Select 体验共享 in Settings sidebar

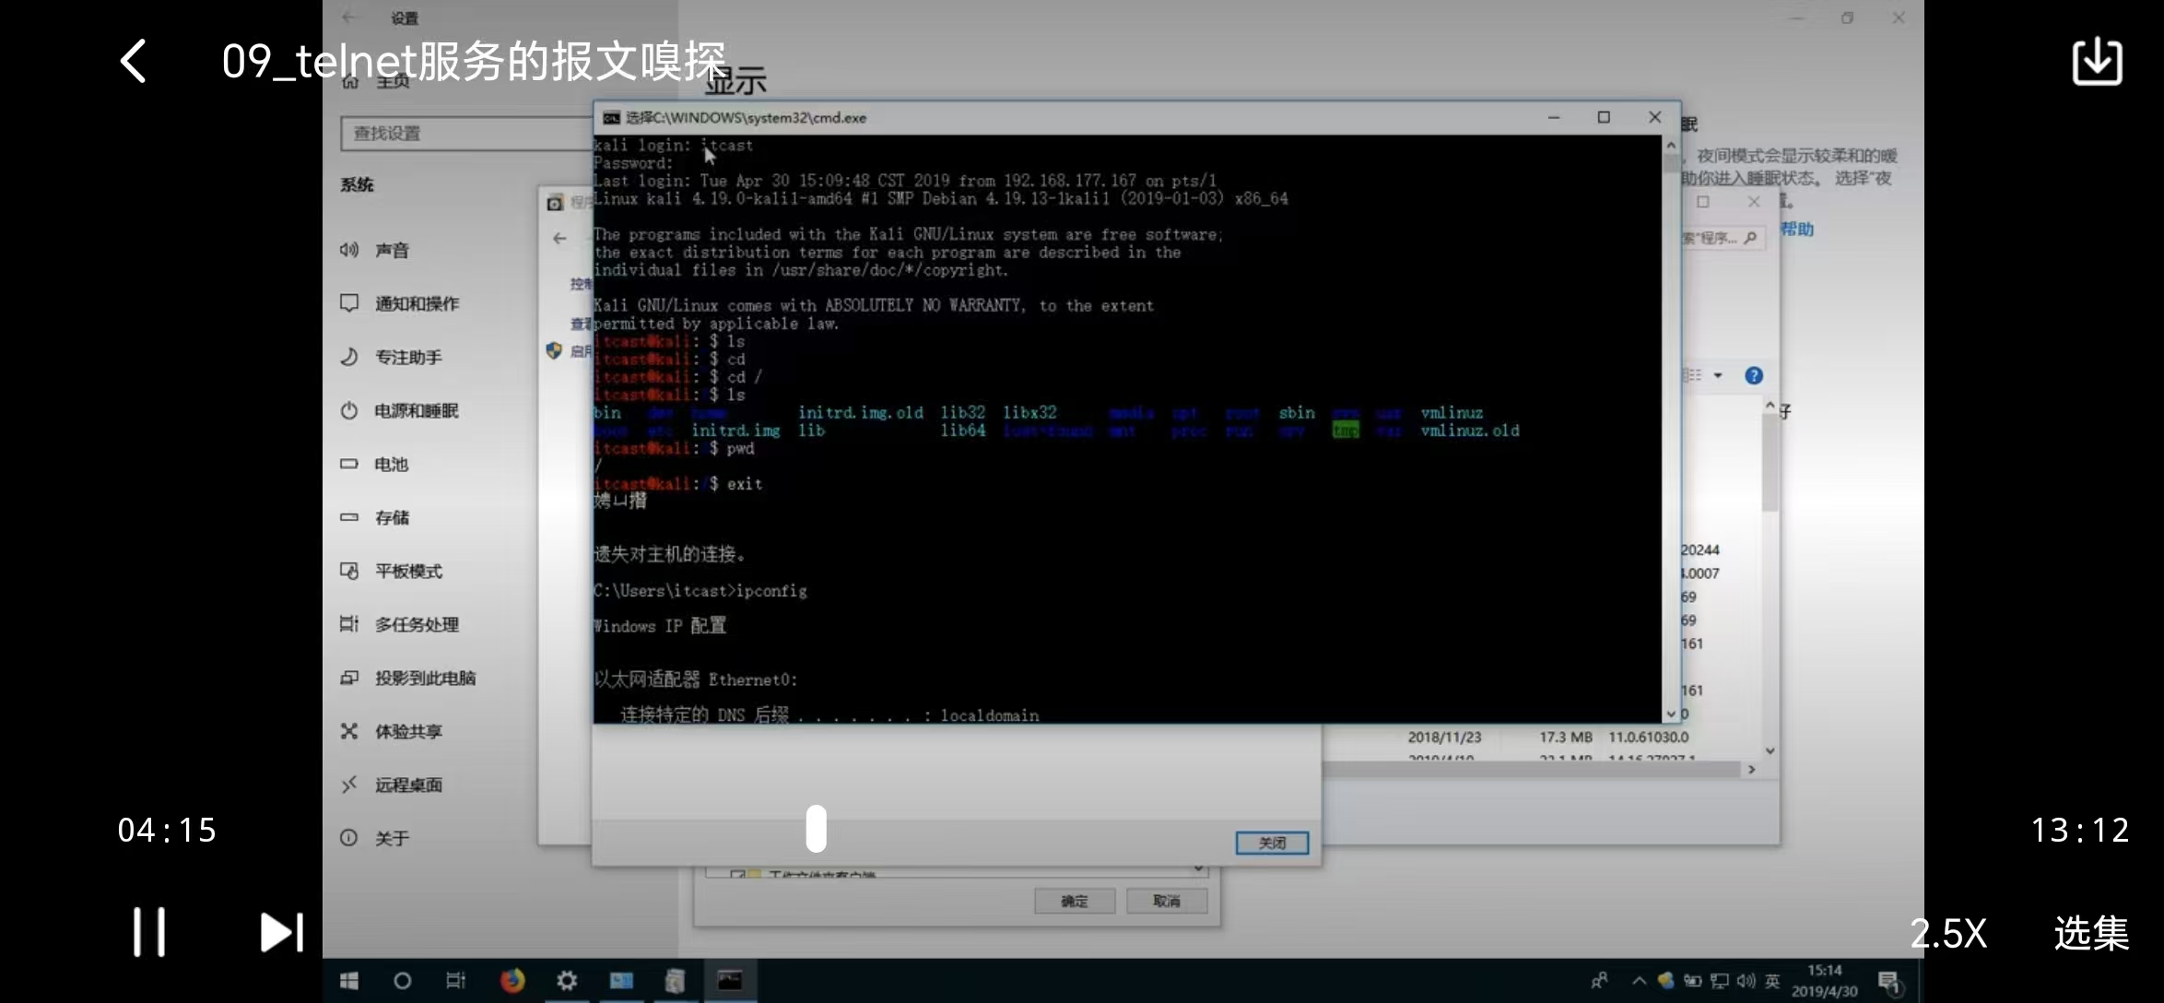click(408, 731)
